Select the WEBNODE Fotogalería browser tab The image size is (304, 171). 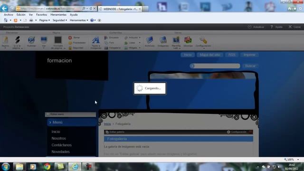click(120, 9)
